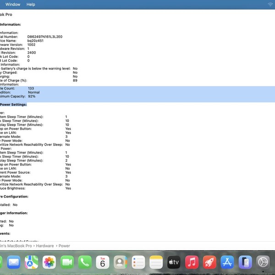The width and height of the screenshot is (275, 275).
Task: Launch the Apple TV app
Action: pos(174,262)
